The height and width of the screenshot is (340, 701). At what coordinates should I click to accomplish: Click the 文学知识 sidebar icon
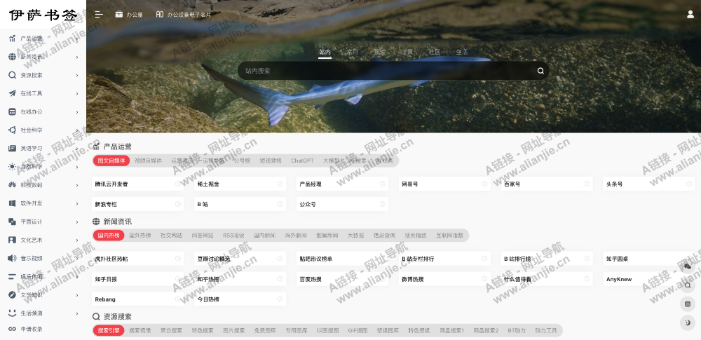12,295
